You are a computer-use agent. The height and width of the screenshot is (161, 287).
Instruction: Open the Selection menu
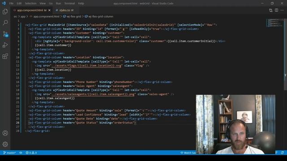coord(30,3)
